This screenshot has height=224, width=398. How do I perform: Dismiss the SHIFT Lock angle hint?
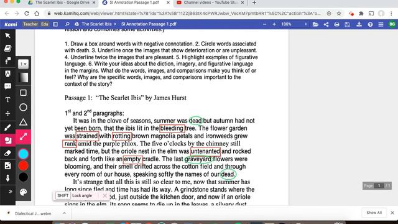tap(104, 195)
